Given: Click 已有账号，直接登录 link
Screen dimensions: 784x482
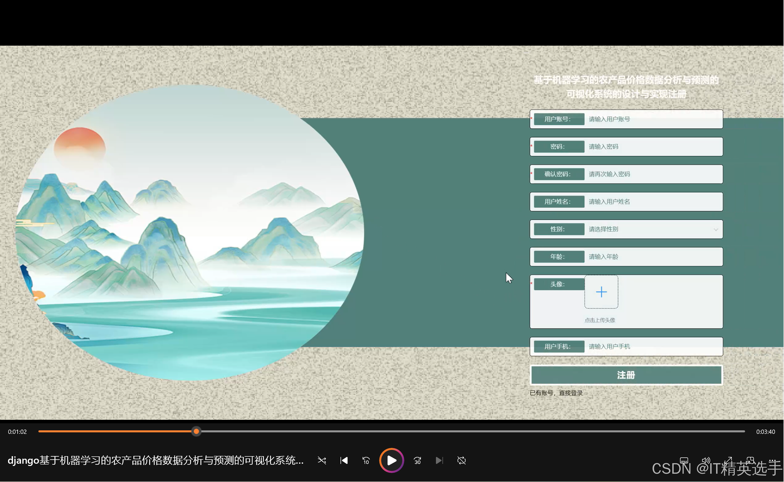Looking at the screenshot, I should (556, 393).
